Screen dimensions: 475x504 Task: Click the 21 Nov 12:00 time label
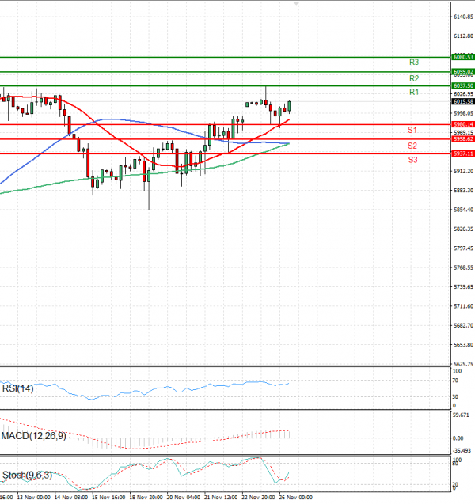[x=221, y=498]
